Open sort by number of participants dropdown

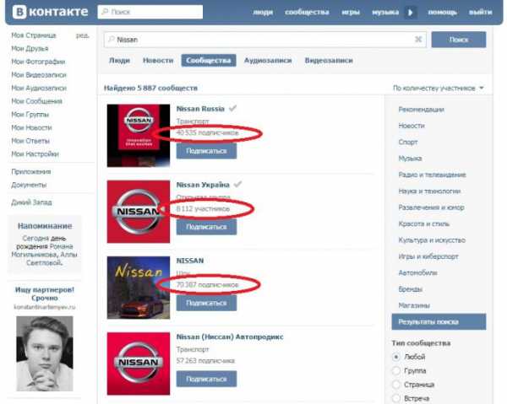coord(438,88)
